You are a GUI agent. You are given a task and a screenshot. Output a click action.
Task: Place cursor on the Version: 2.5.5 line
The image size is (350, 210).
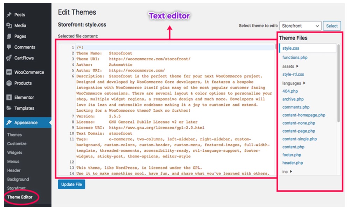click(x=98, y=116)
